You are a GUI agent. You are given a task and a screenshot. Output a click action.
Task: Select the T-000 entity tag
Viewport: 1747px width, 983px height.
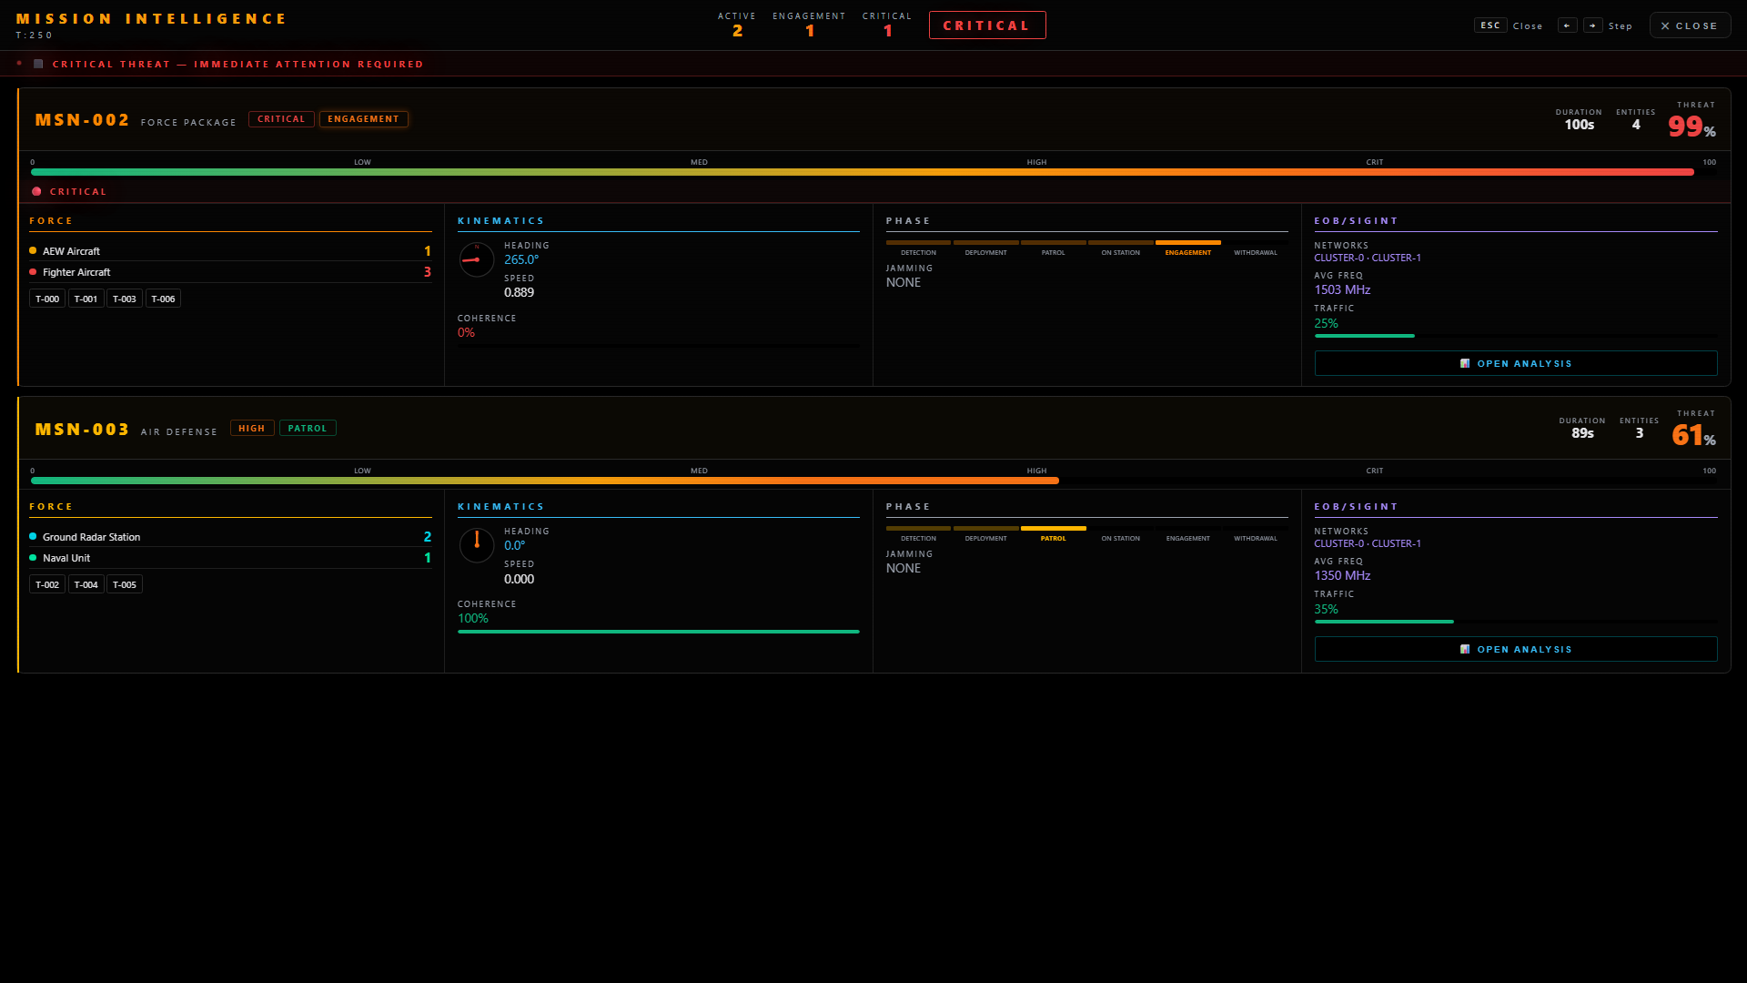pyautogui.click(x=47, y=299)
